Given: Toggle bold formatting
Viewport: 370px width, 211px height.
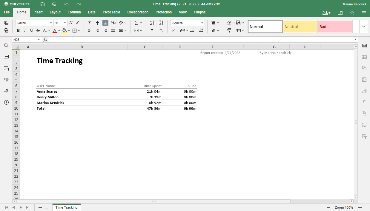Looking at the screenshot, I should (18, 30).
